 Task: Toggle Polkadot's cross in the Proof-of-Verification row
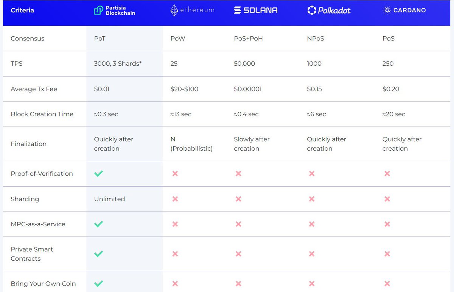tap(311, 173)
